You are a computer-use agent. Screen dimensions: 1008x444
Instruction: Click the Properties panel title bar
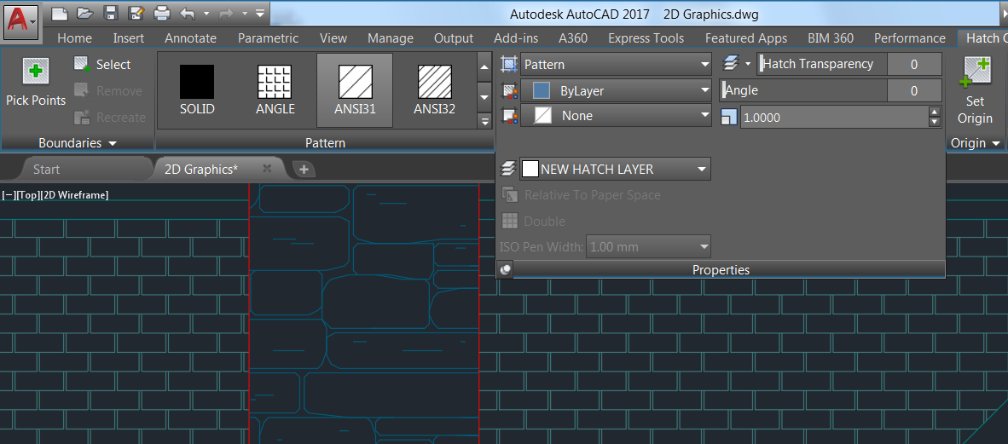point(721,270)
